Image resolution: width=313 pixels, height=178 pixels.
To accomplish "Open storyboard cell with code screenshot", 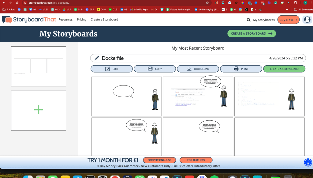I will pos(270,97).
